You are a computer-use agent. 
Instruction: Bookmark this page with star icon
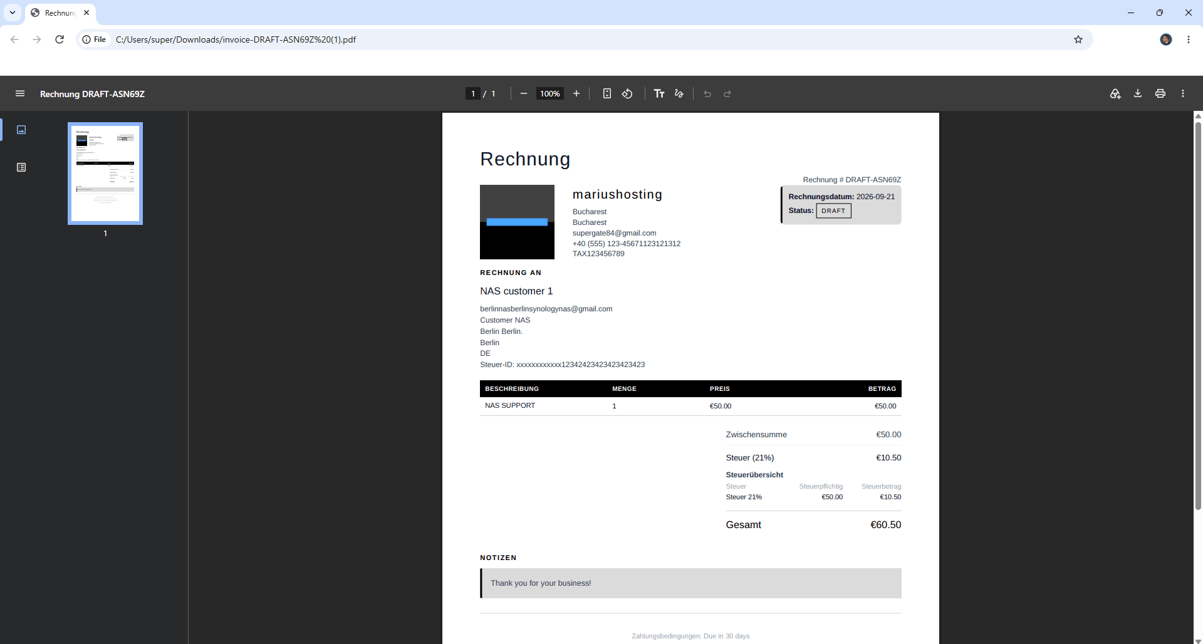click(1078, 39)
